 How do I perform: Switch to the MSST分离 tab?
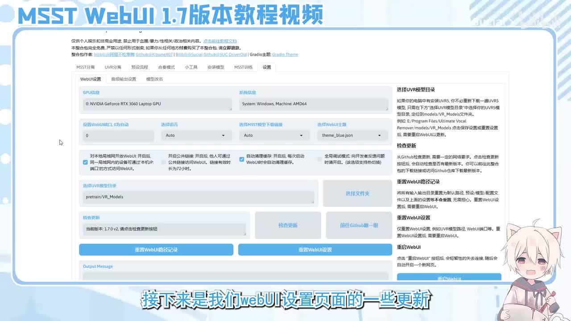pos(85,67)
